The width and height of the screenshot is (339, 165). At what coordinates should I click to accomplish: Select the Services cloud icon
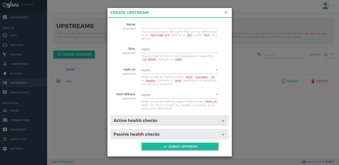[x=5, y=45]
